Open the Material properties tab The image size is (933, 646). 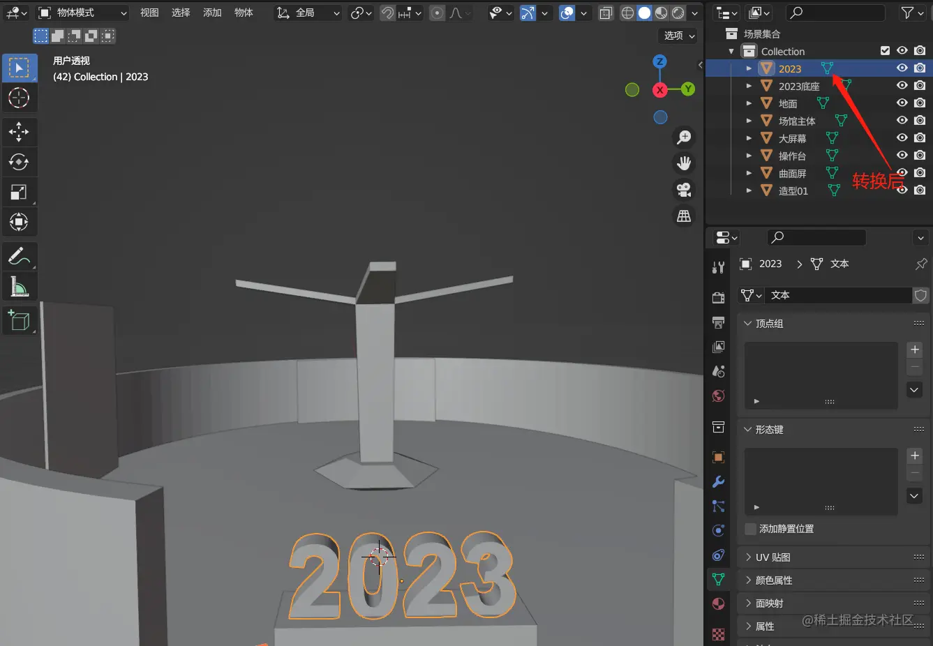(x=718, y=603)
